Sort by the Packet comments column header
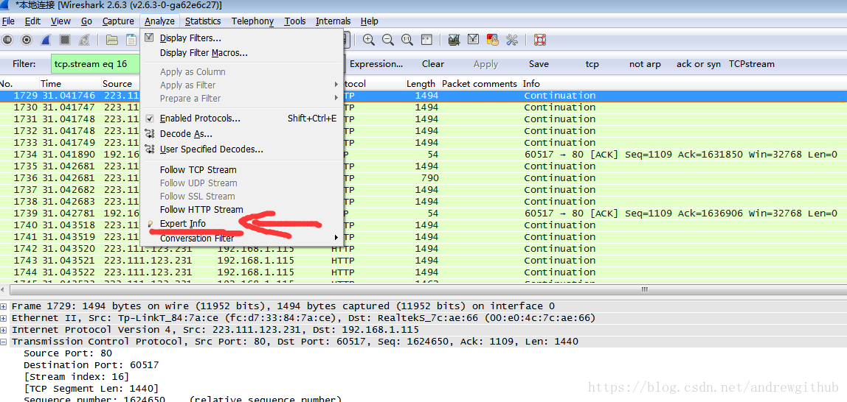Image resolution: width=847 pixels, height=402 pixels. point(480,83)
